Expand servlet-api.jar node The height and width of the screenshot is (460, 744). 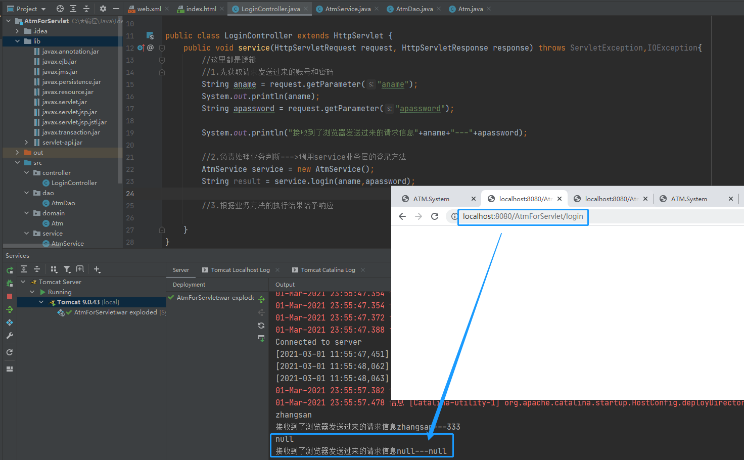click(27, 142)
